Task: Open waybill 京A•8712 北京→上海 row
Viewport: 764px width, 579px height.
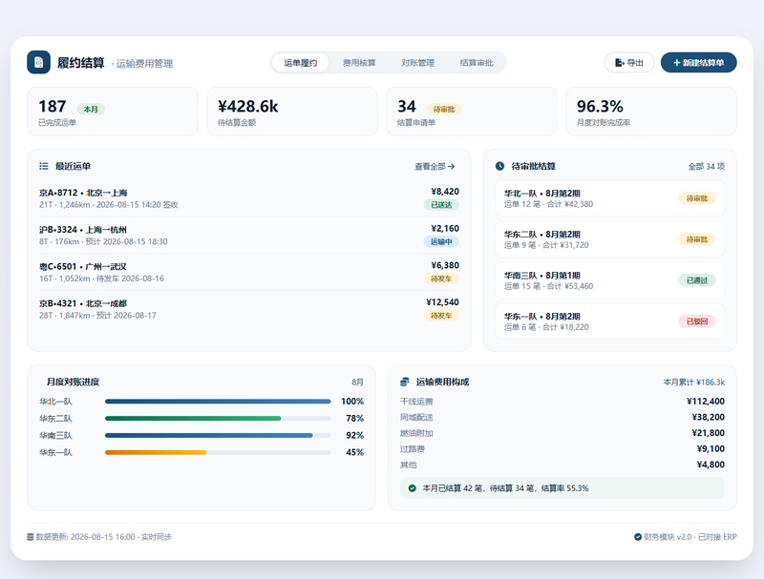Action: click(249, 198)
